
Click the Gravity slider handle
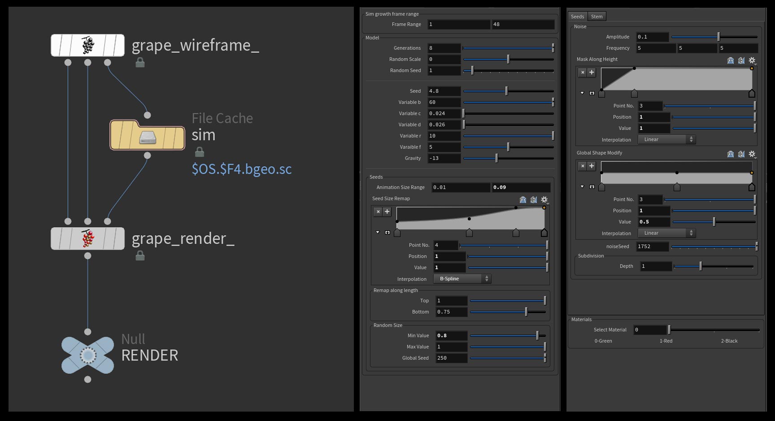(x=496, y=158)
